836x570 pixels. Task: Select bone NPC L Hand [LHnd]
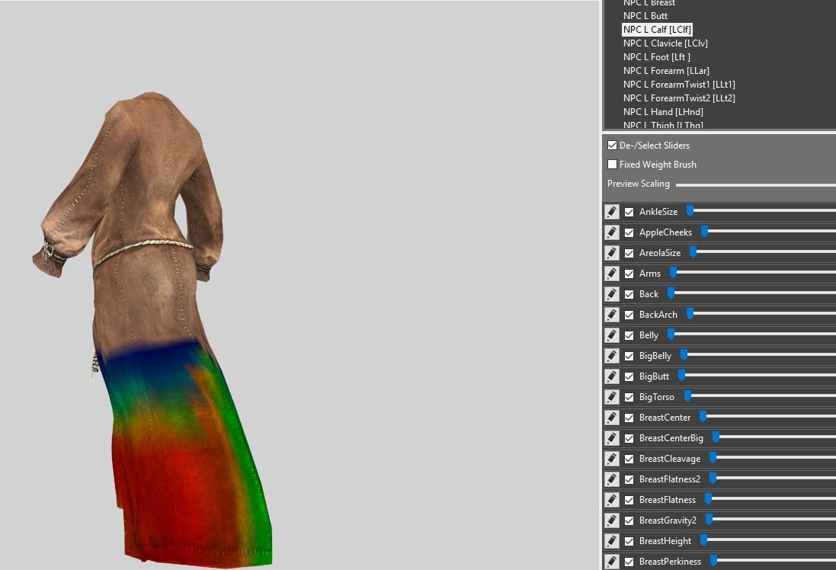click(x=663, y=112)
